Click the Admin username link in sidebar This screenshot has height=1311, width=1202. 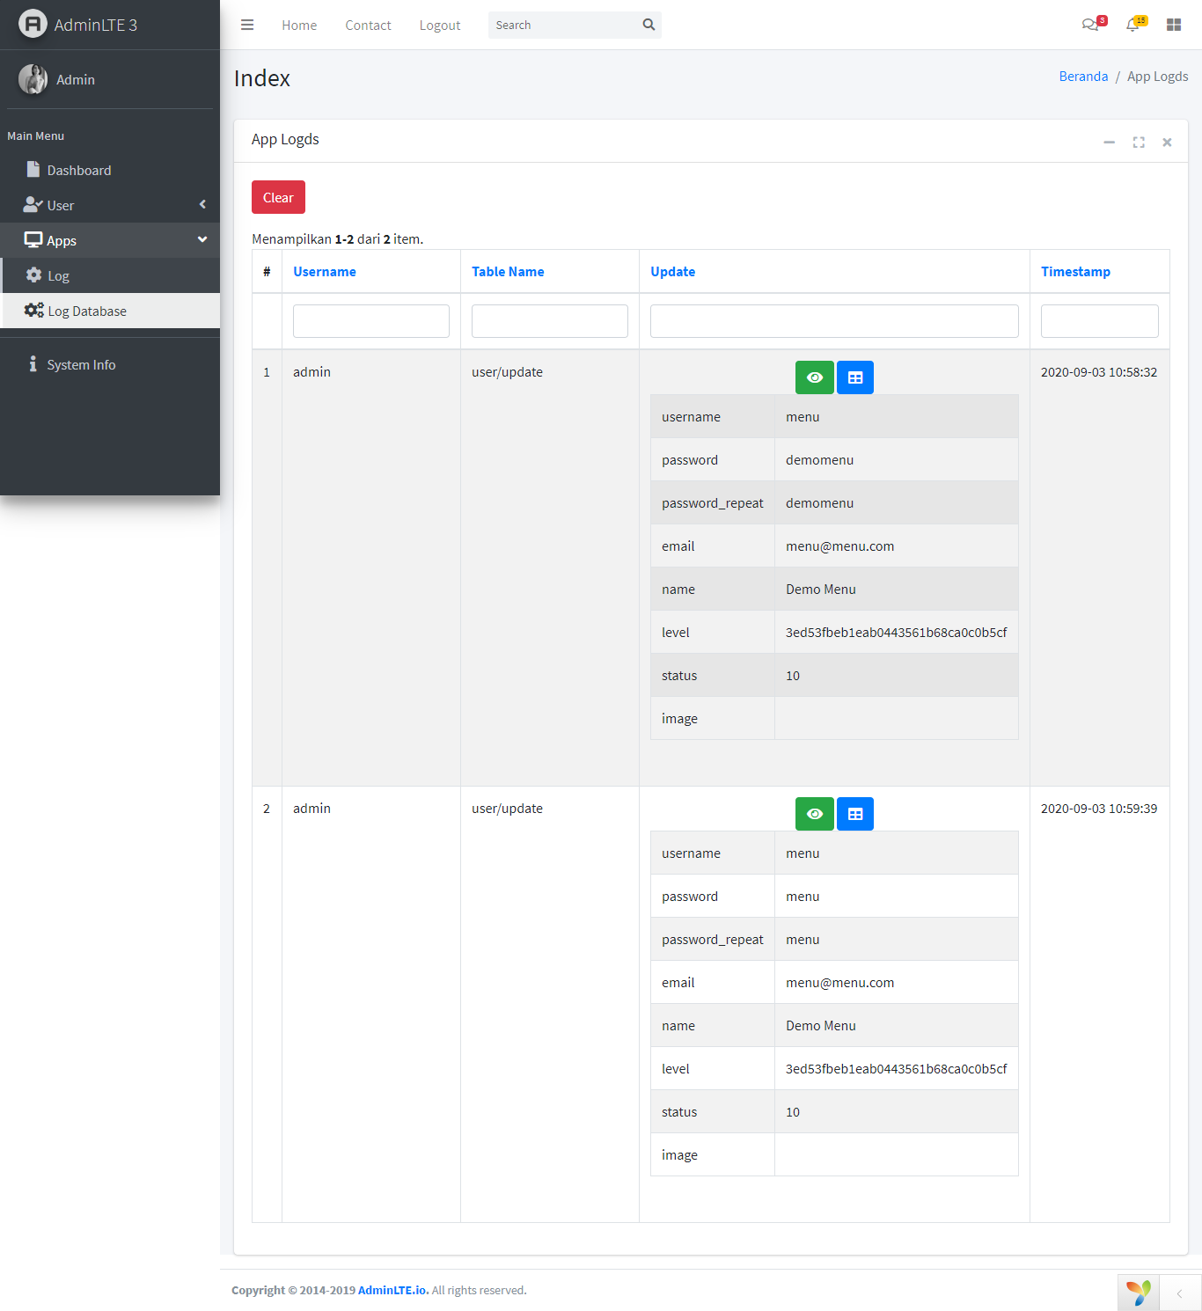coord(76,79)
